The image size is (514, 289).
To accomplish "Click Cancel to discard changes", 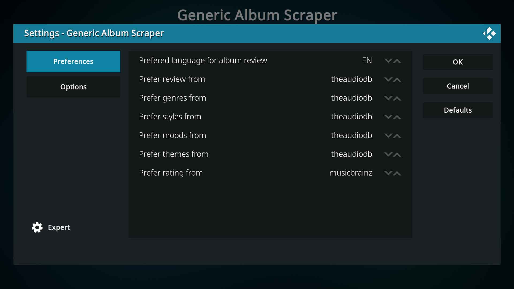I will coord(458,86).
